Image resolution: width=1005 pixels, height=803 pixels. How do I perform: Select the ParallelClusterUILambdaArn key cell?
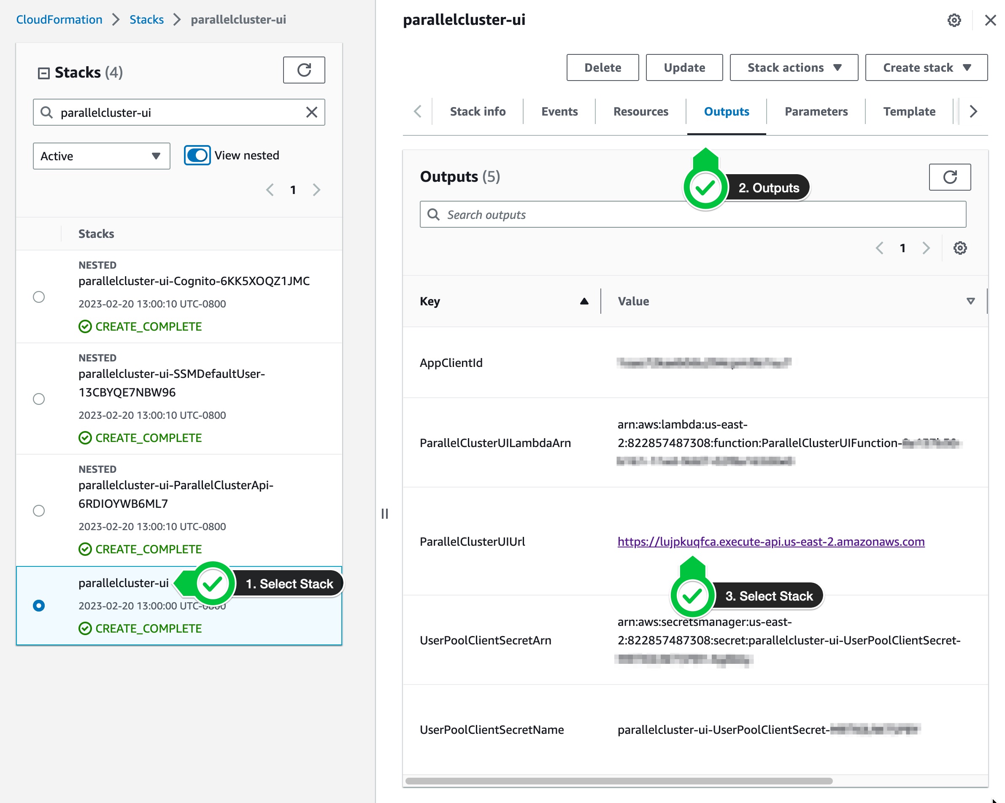(495, 443)
